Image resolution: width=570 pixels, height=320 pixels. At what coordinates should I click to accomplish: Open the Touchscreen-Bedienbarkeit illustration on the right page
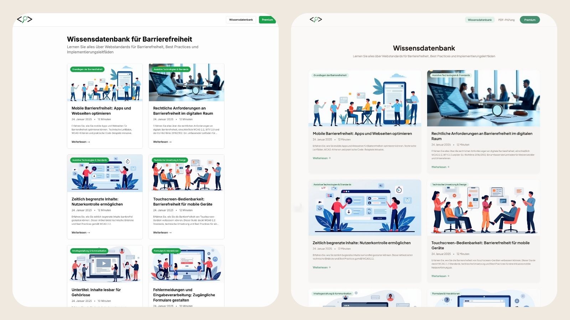[x=483, y=208]
